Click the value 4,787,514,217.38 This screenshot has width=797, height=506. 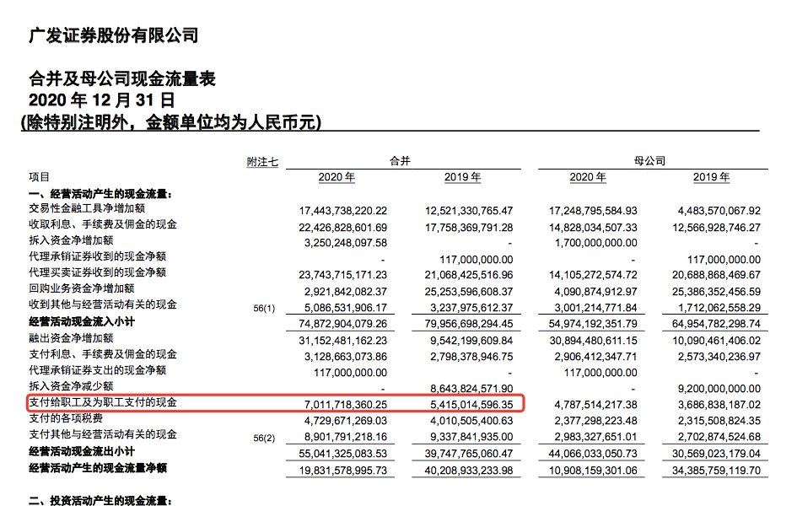596,405
